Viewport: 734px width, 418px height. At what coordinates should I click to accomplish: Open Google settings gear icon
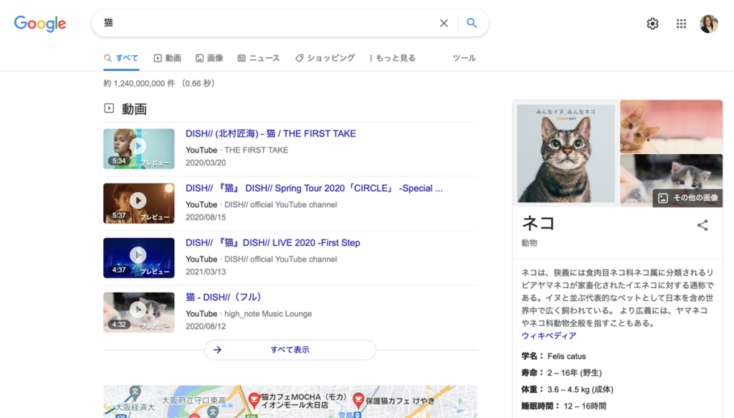click(x=652, y=24)
